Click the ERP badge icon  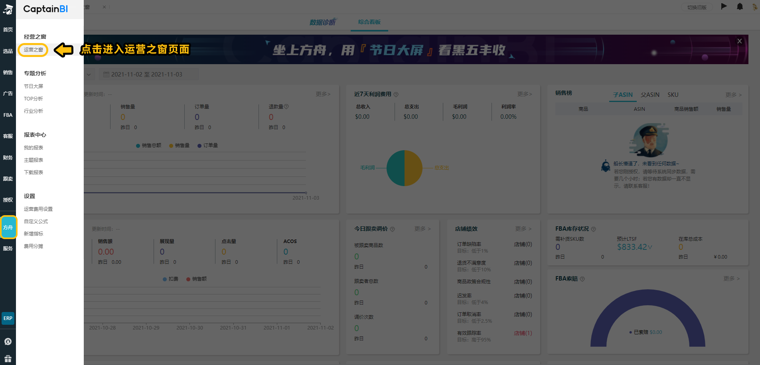(x=8, y=318)
